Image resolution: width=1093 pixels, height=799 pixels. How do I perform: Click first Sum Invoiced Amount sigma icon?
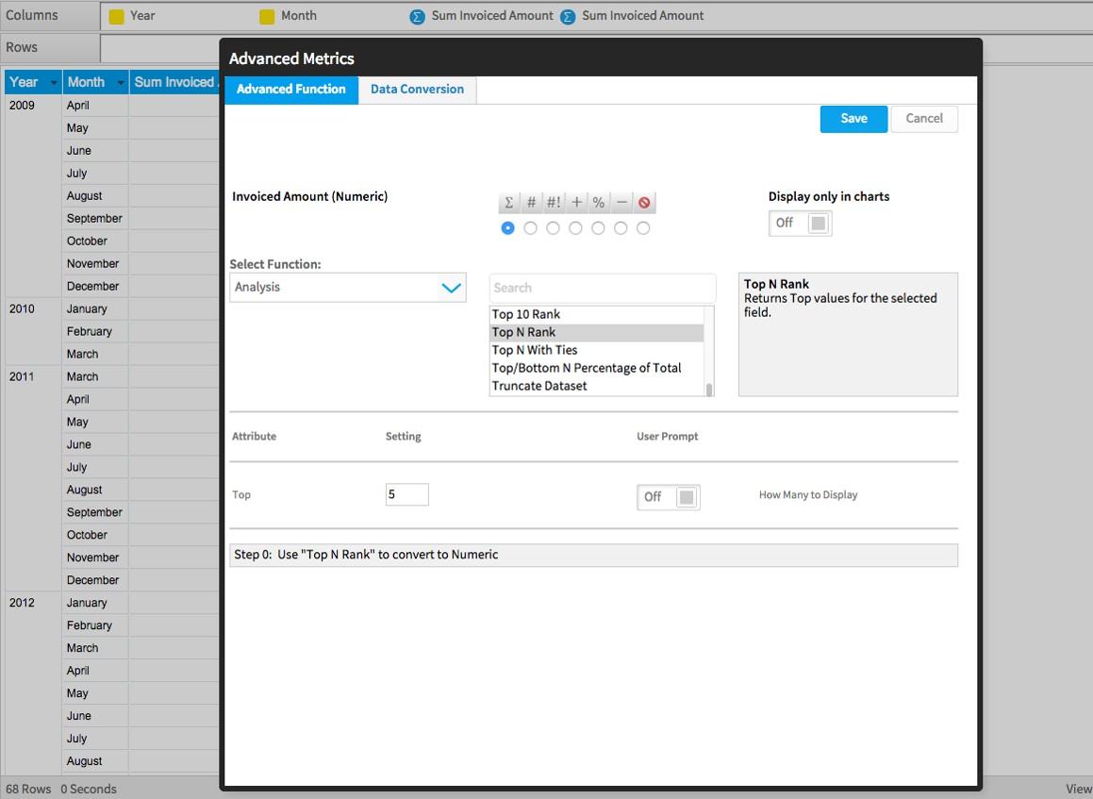click(417, 16)
